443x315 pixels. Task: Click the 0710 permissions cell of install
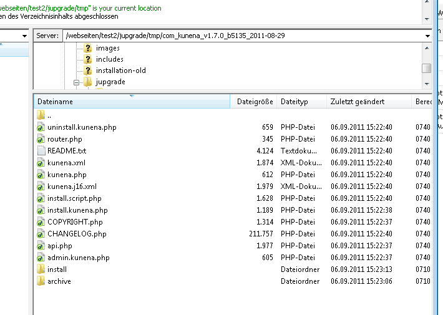coord(422,269)
